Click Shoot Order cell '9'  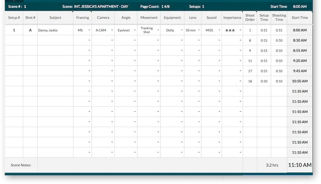[x=250, y=50]
